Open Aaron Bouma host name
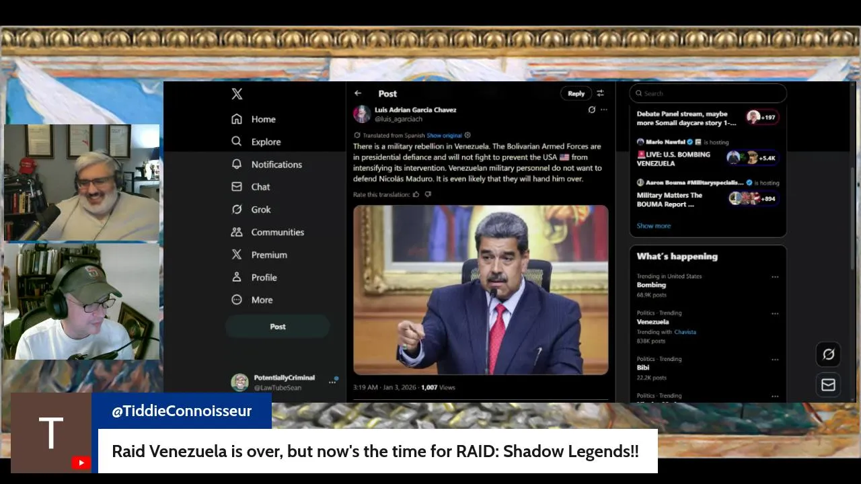 pyautogui.click(x=695, y=182)
